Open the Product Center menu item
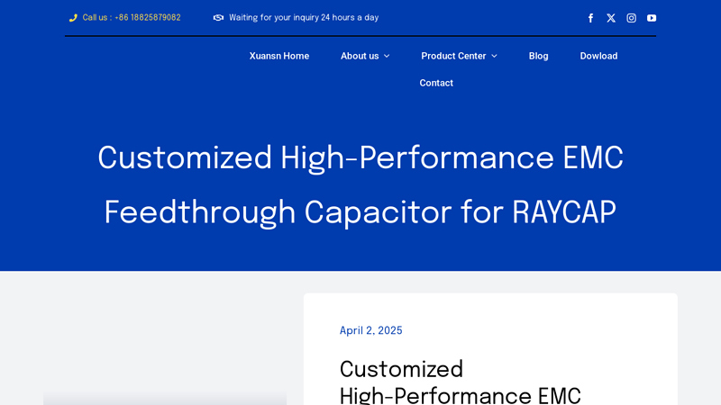 (453, 56)
